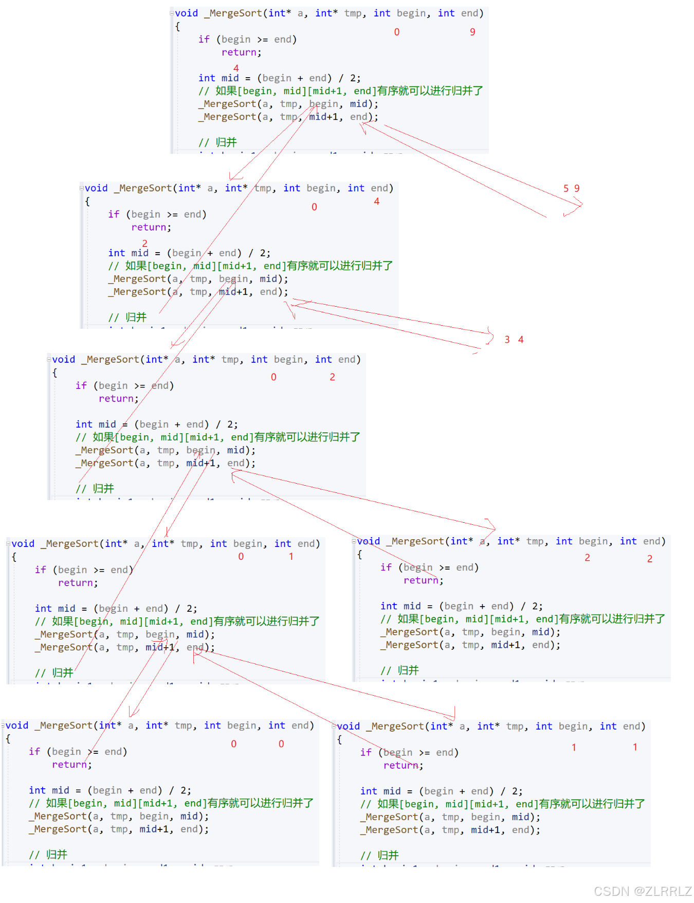Click the 如果[begin, mid] comment in third block

(218, 437)
